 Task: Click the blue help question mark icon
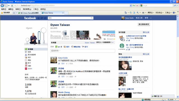tap(174, 13)
